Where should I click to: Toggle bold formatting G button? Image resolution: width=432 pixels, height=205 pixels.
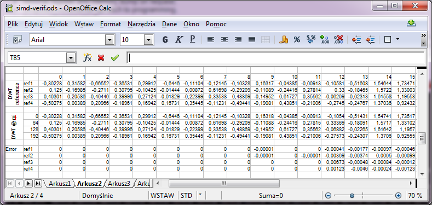pos(165,40)
